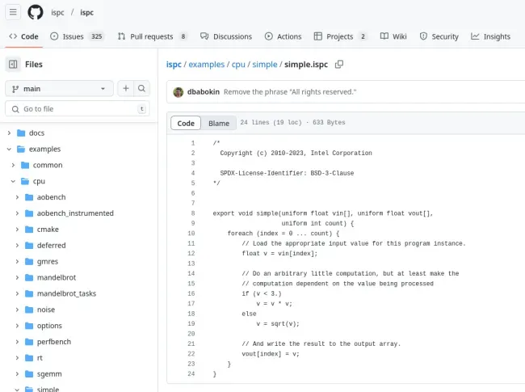
Task: Open the Pull requests tab
Action: (153, 36)
